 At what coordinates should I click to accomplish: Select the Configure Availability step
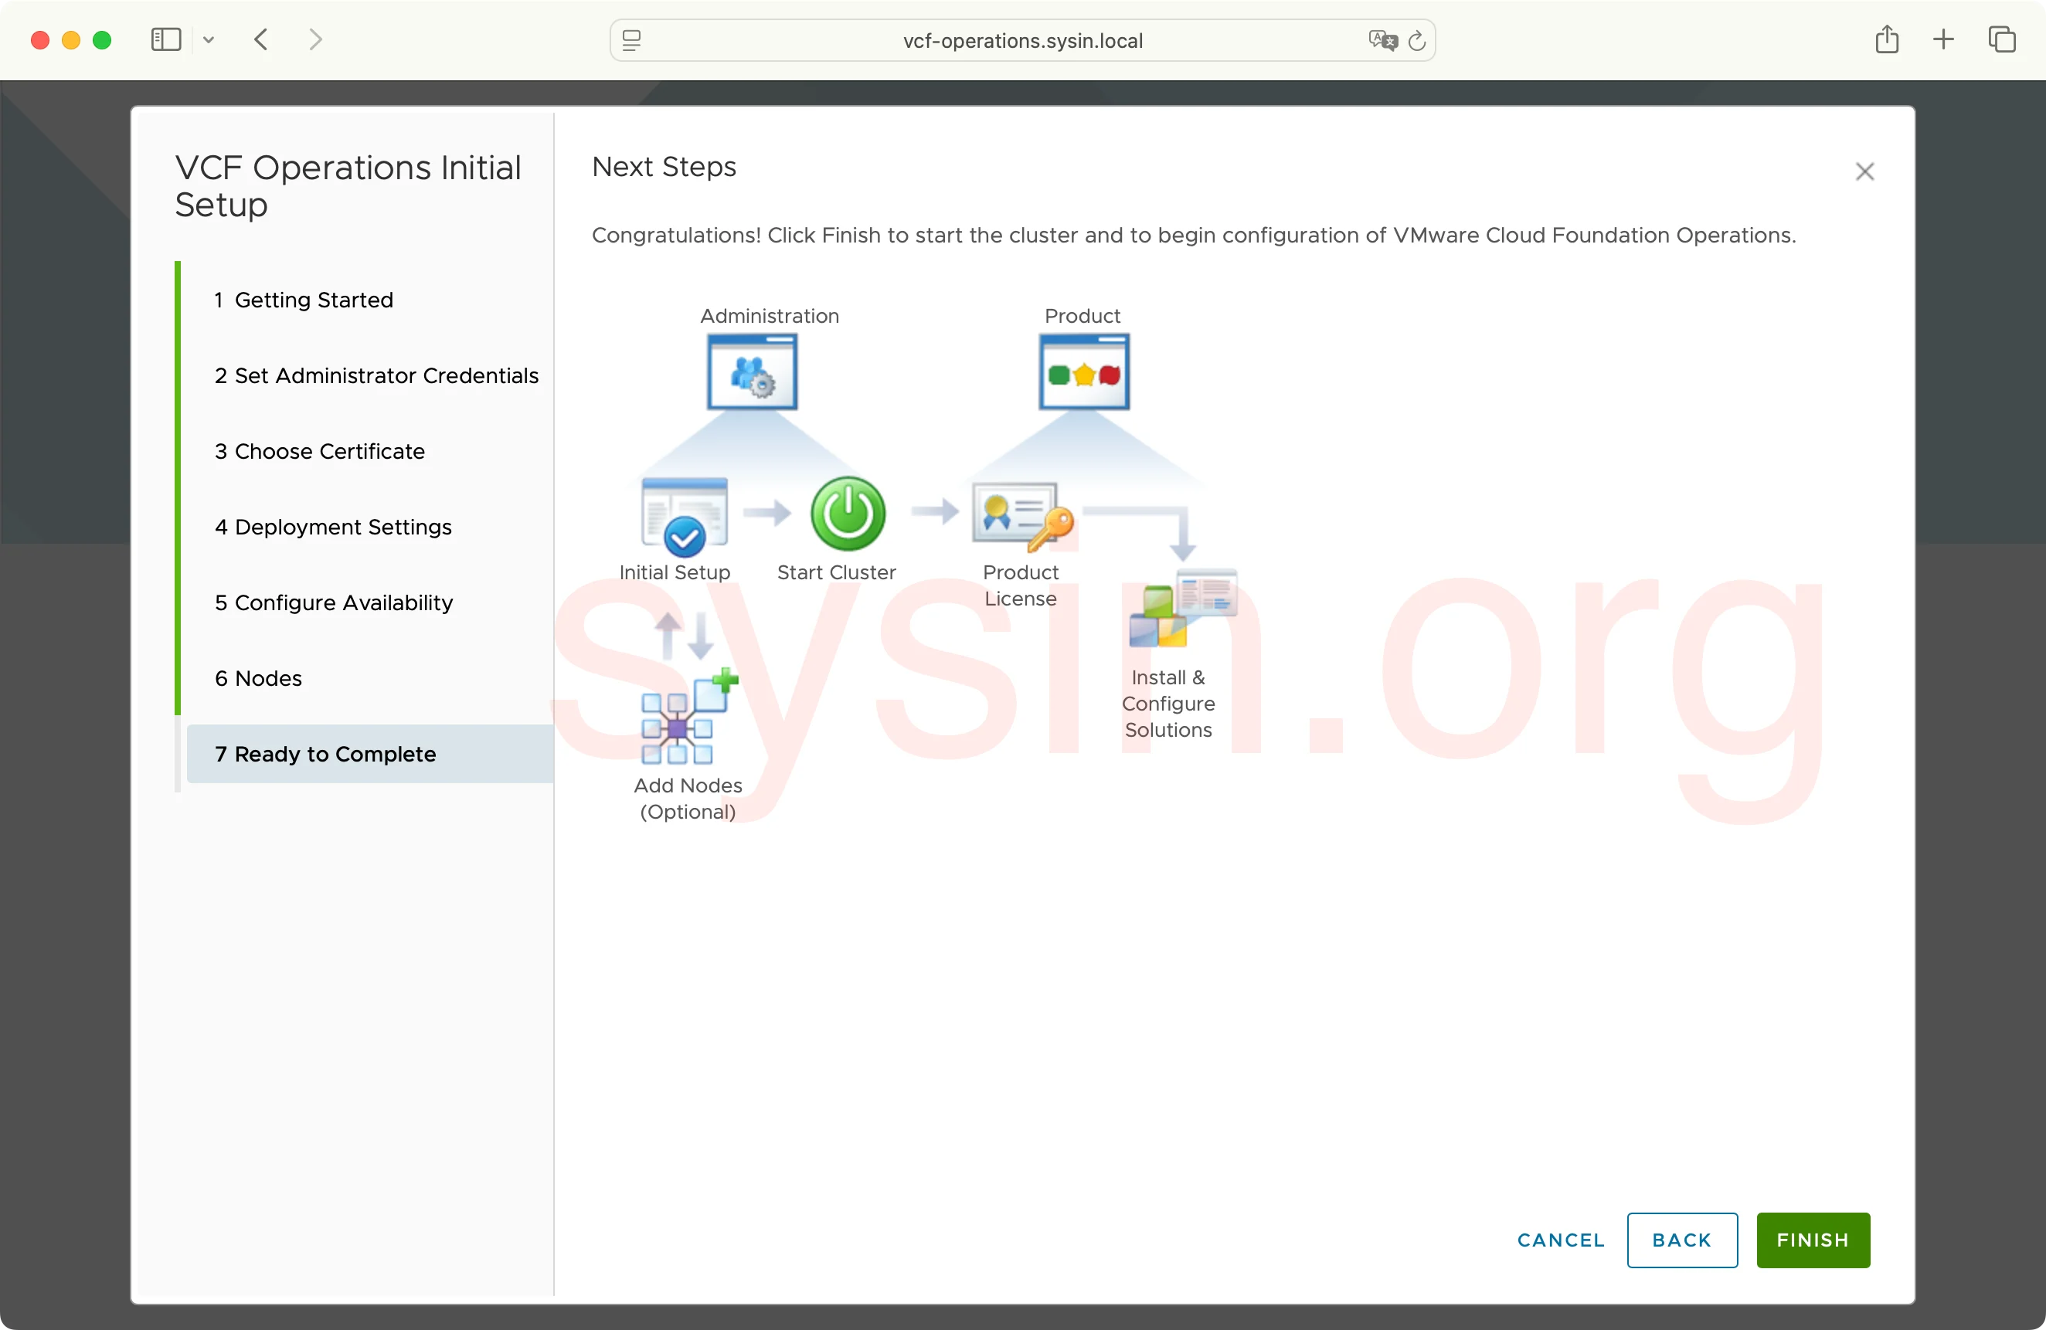coord(334,602)
